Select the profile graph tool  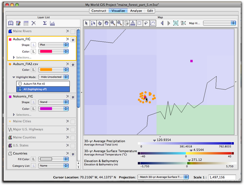tap(153, 23)
